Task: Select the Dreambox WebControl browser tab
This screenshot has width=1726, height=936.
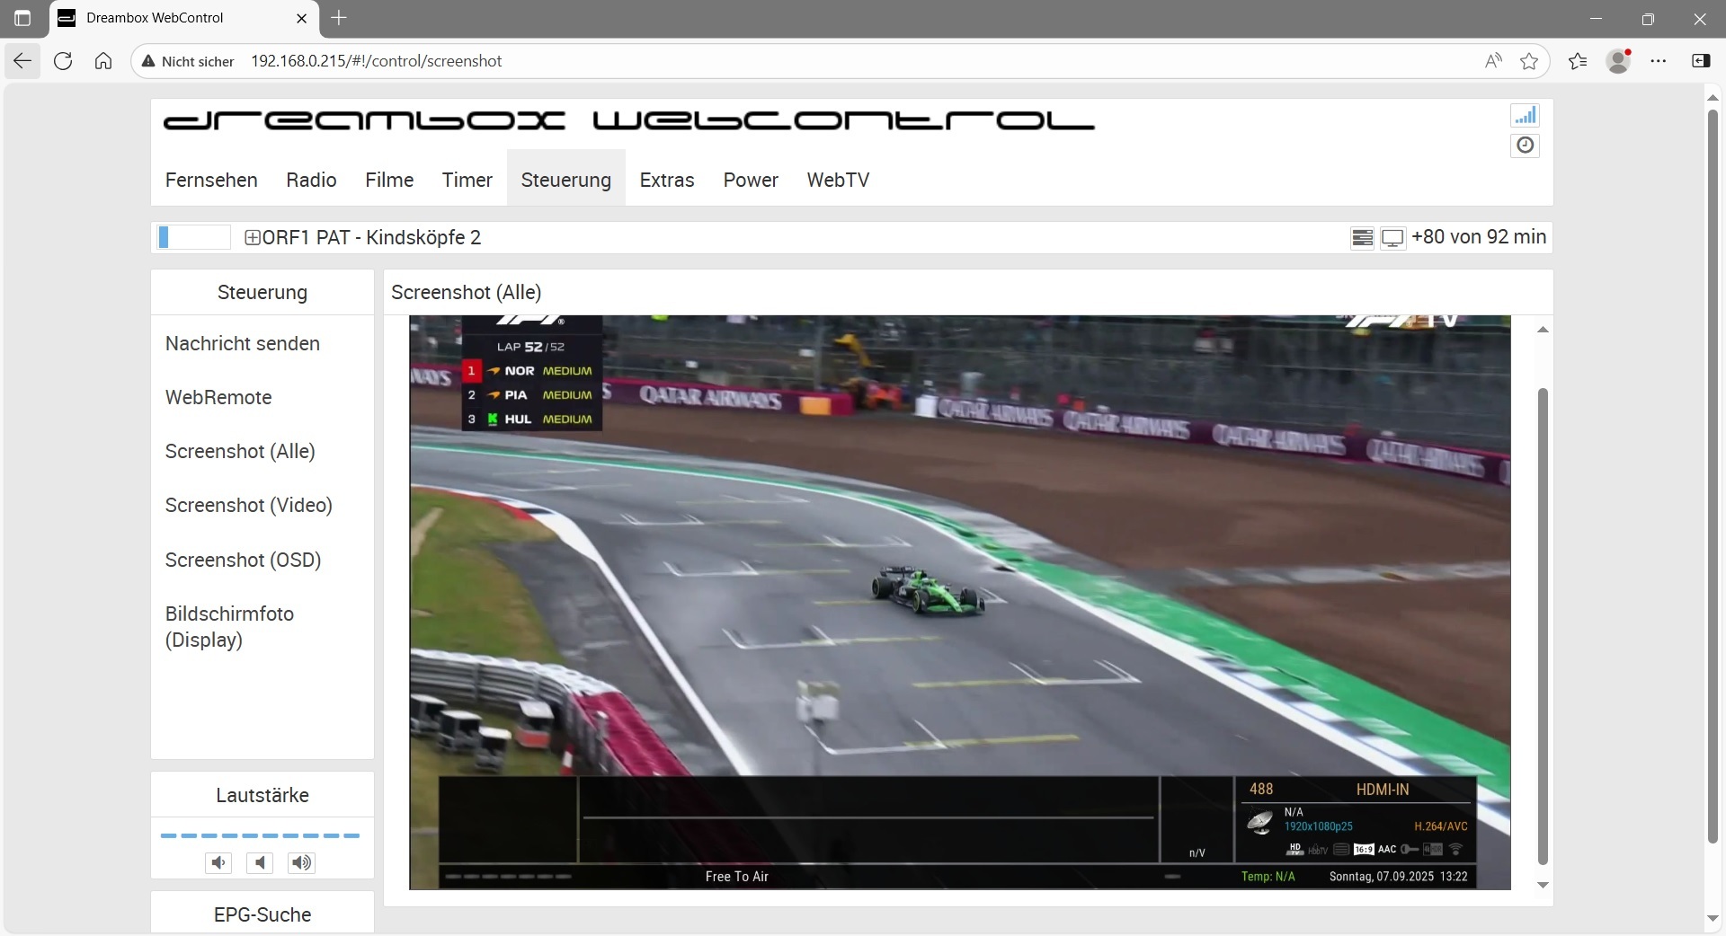Action: click(184, 18)
